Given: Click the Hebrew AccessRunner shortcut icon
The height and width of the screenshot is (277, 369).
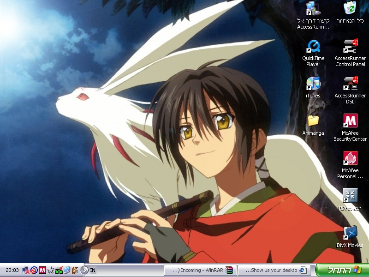Looking at the screenshot, I should tap(313, 9).
